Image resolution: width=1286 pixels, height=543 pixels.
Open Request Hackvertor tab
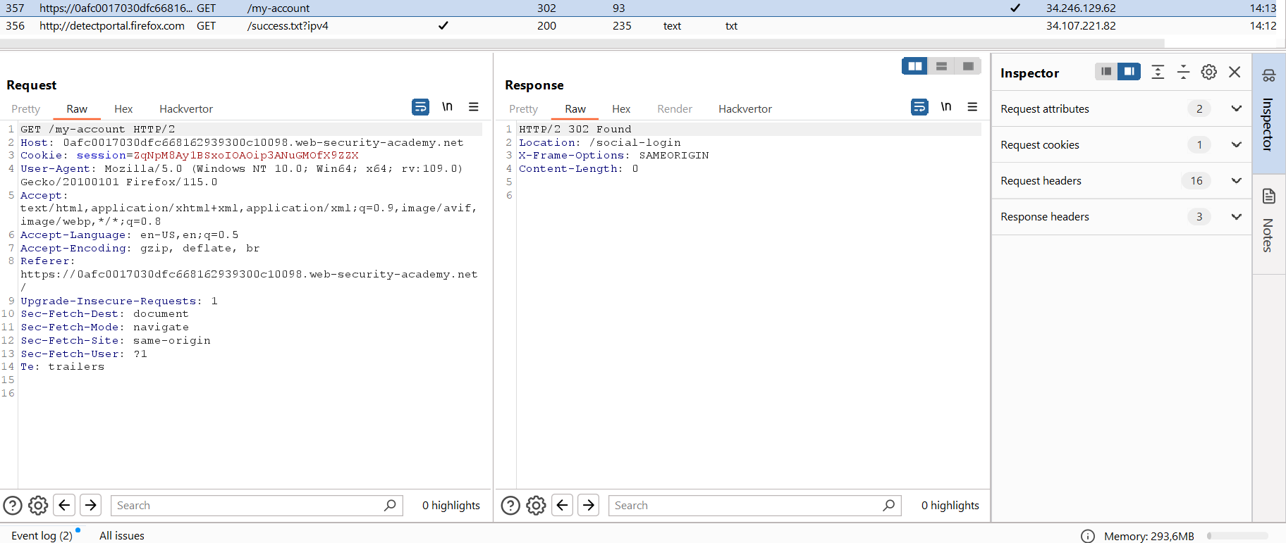coord(186,108)
